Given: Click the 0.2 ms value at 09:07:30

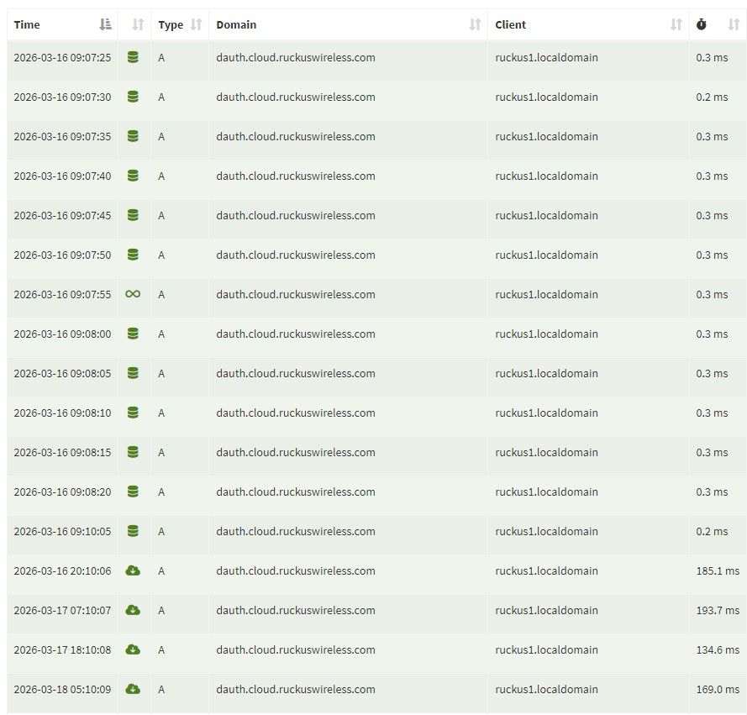Looking at the screenshot, I should pyautogui.click(x=712, y=97).
